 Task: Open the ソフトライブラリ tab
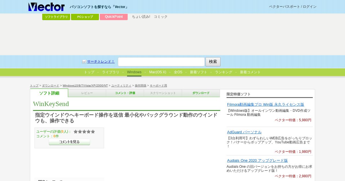click(x=56, y=17)
